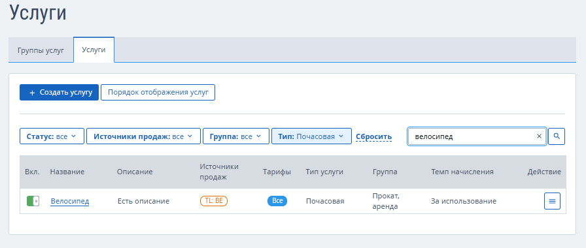Click the plus icon on Создать услугу

pos(32,93)
